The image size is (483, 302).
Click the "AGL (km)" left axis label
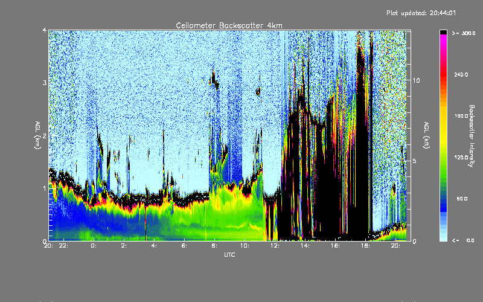coord(37,135)
